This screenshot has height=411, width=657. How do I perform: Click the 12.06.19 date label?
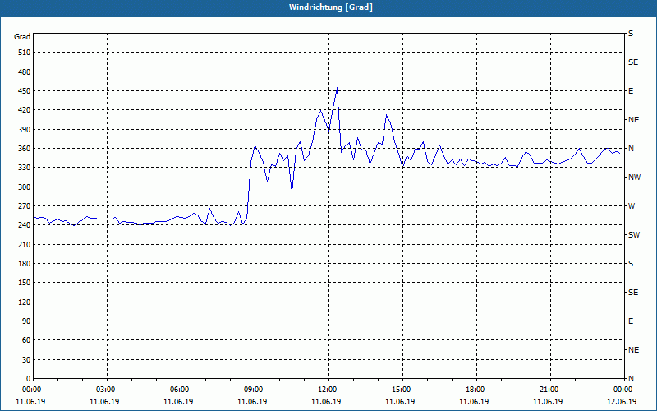pos(622,402)
